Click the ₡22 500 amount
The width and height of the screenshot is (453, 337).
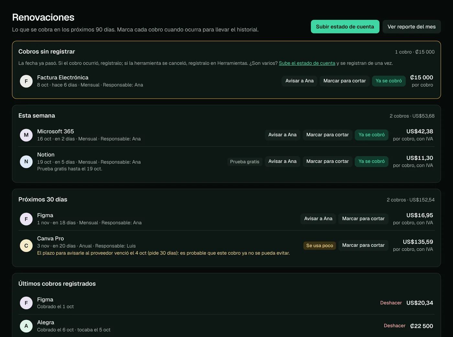(x=421, y=326)
